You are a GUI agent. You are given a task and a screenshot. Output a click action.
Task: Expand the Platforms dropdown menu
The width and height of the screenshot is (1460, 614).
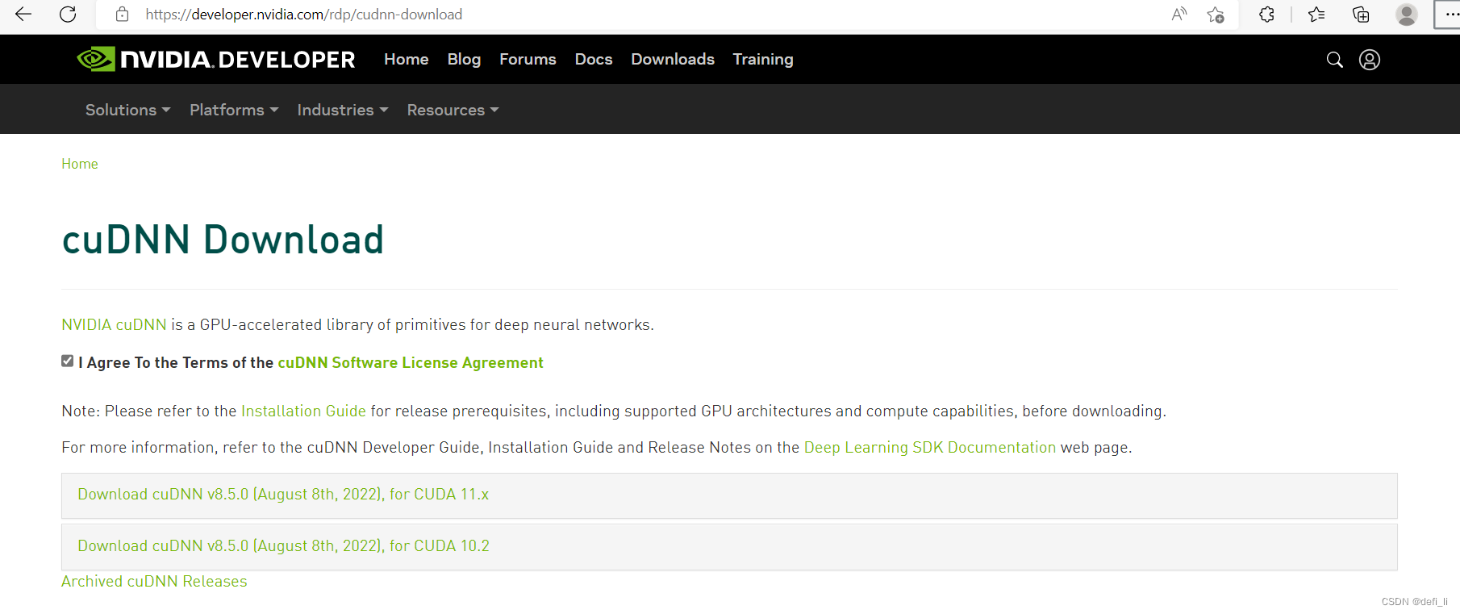(x=234, y=110)
